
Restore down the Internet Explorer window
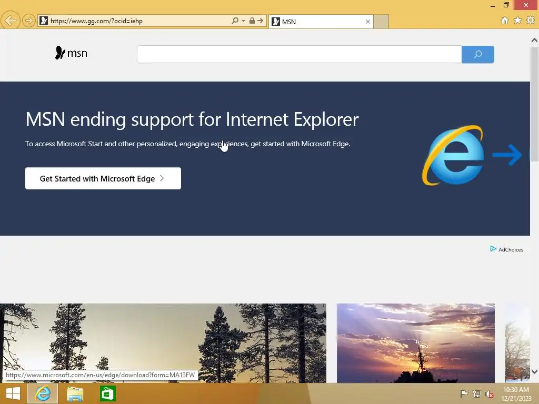506,5
